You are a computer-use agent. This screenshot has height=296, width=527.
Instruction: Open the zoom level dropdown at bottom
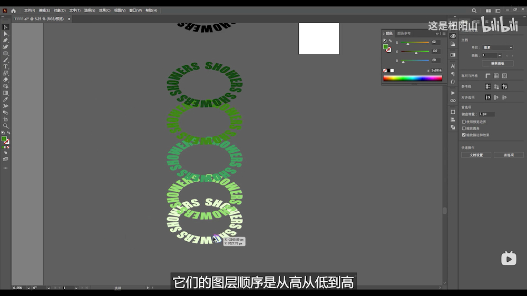tap(28, 288)
